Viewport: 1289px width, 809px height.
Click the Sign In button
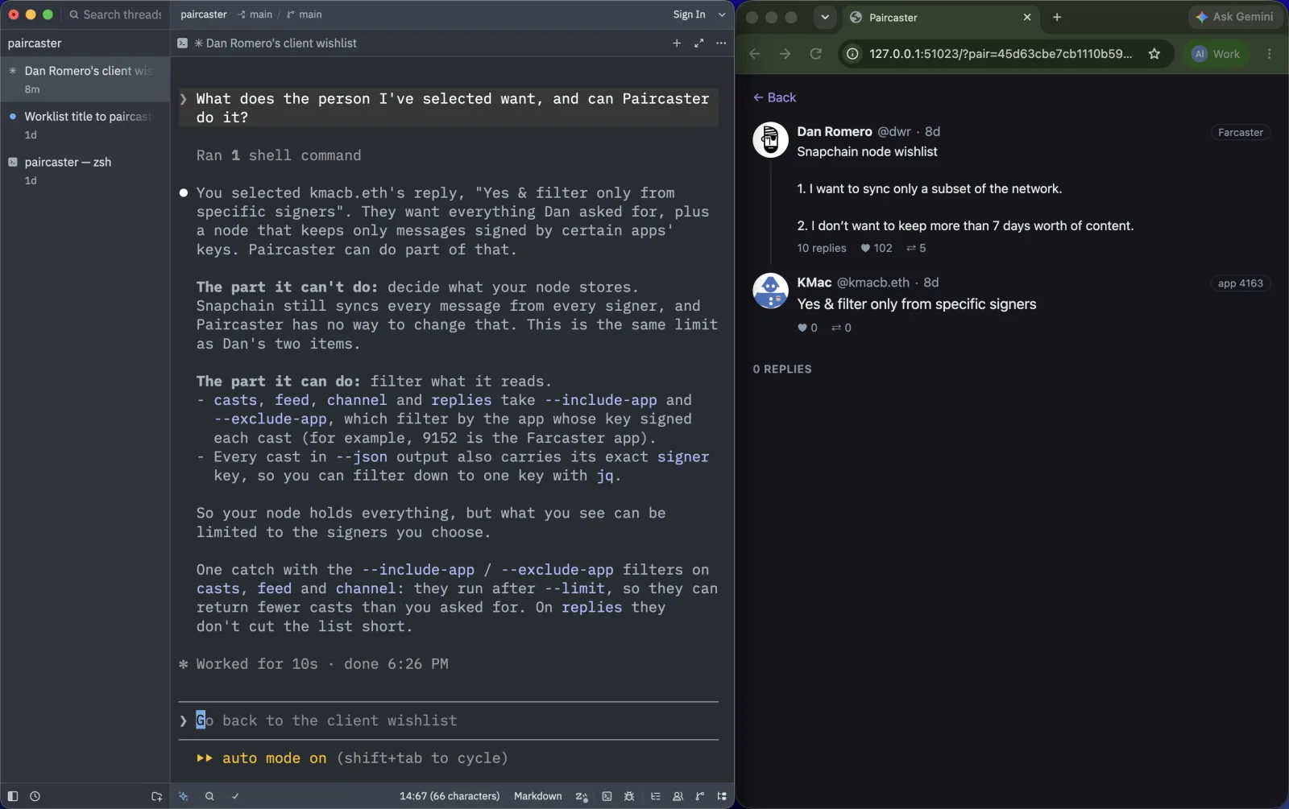click(x=689, y=14)
